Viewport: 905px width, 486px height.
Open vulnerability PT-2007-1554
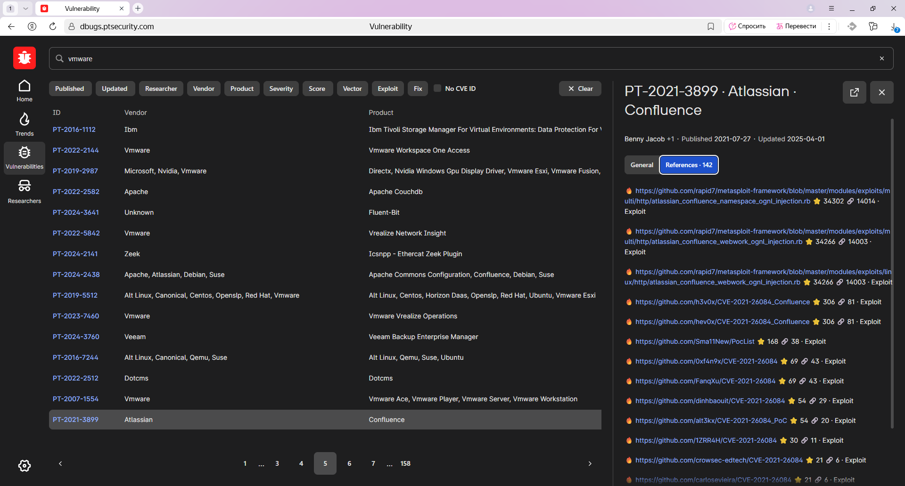(x=76, y=399)
